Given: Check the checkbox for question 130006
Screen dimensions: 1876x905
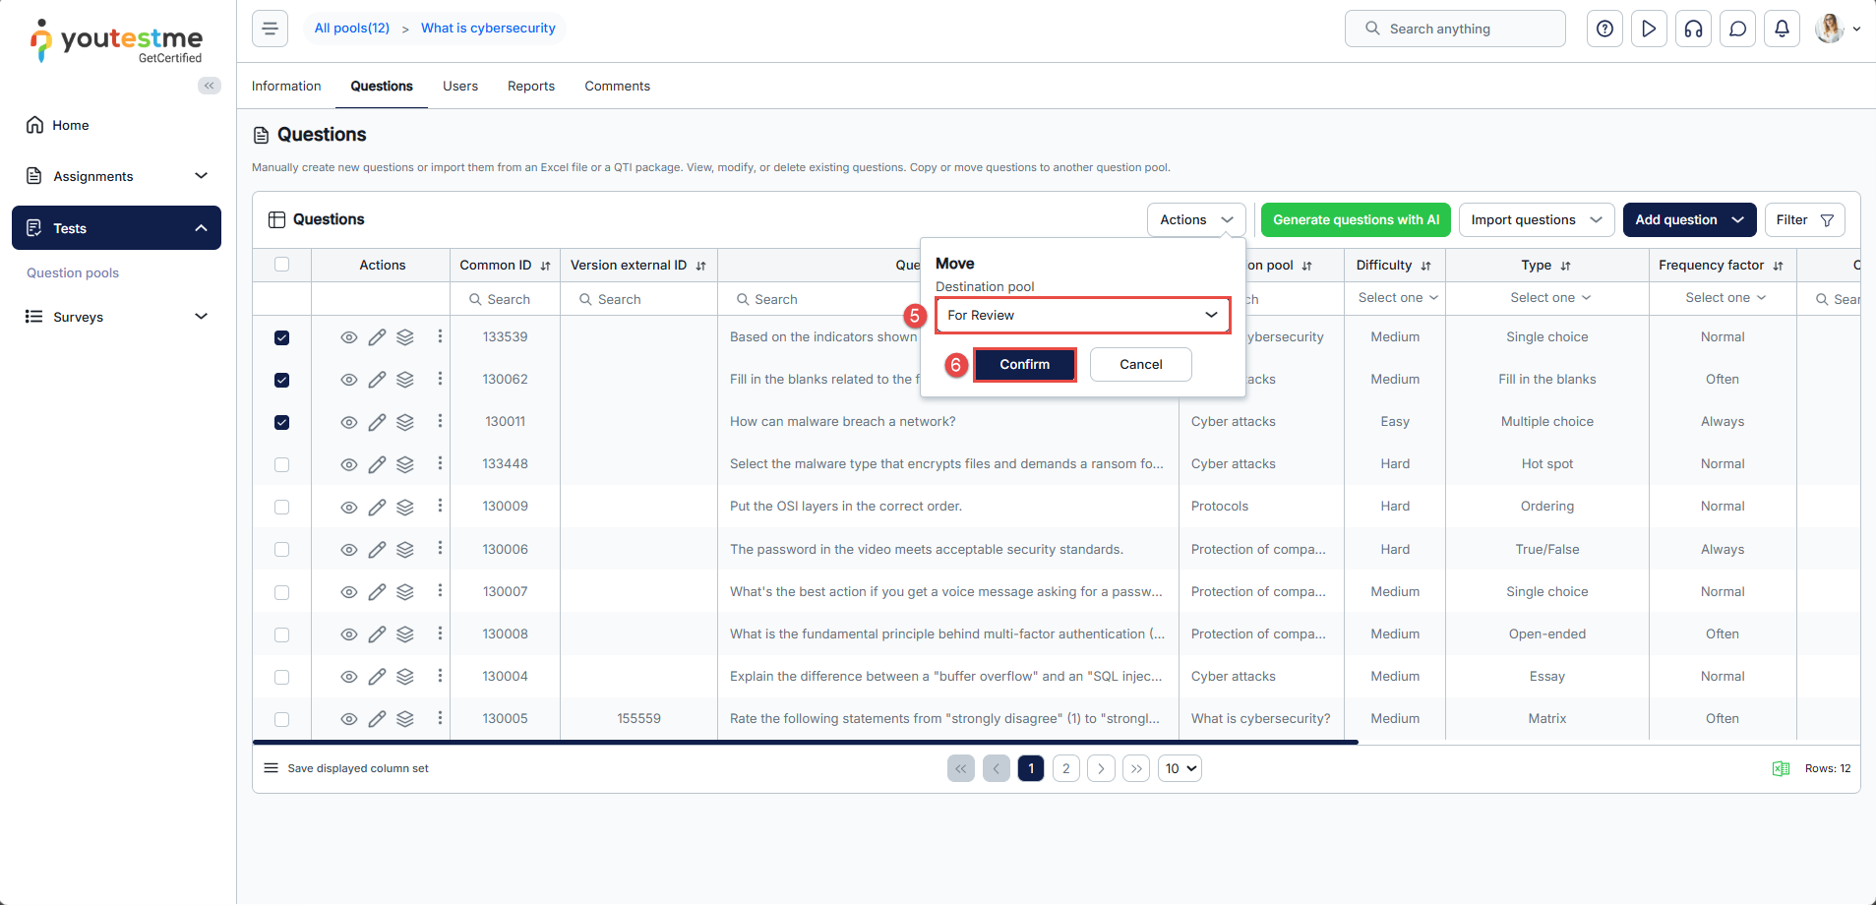Looking at the screenshot, I should point(282,549).
